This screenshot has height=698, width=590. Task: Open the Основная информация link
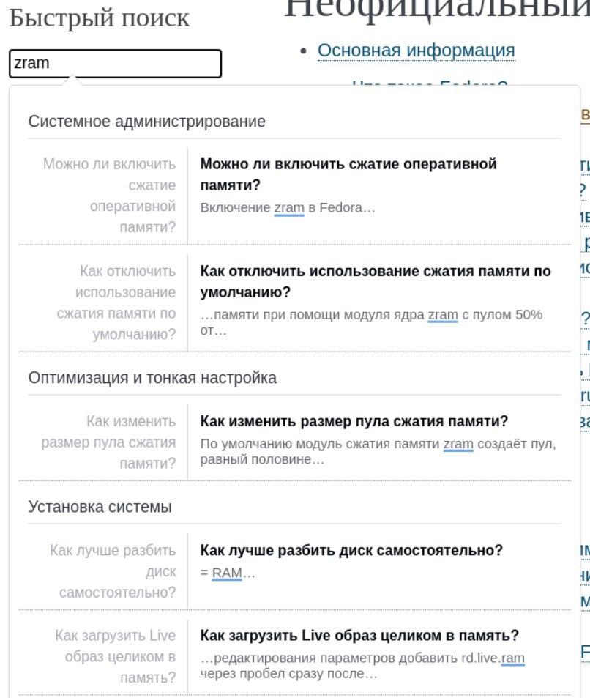point(416,51)
